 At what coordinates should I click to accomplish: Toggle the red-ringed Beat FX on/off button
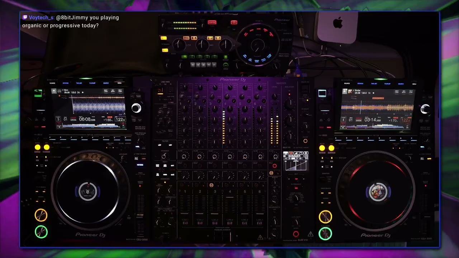pyautogui.click(x=296, y=234)
